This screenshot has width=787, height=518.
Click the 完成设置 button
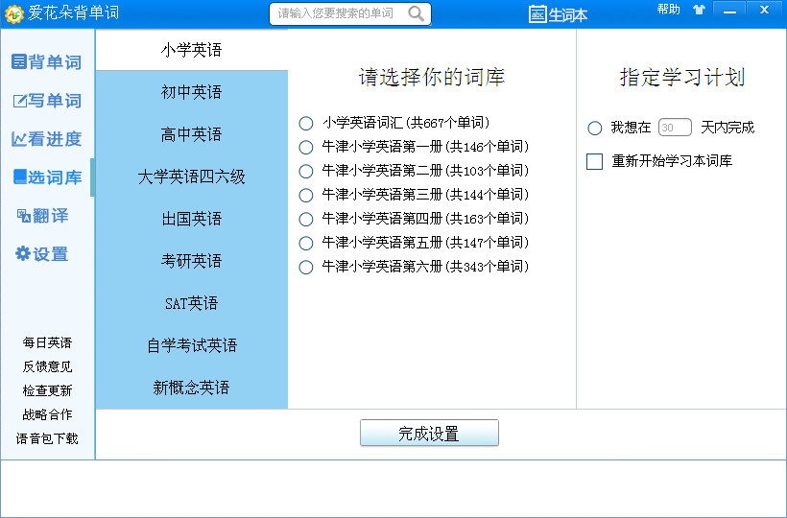coord(429,433)
